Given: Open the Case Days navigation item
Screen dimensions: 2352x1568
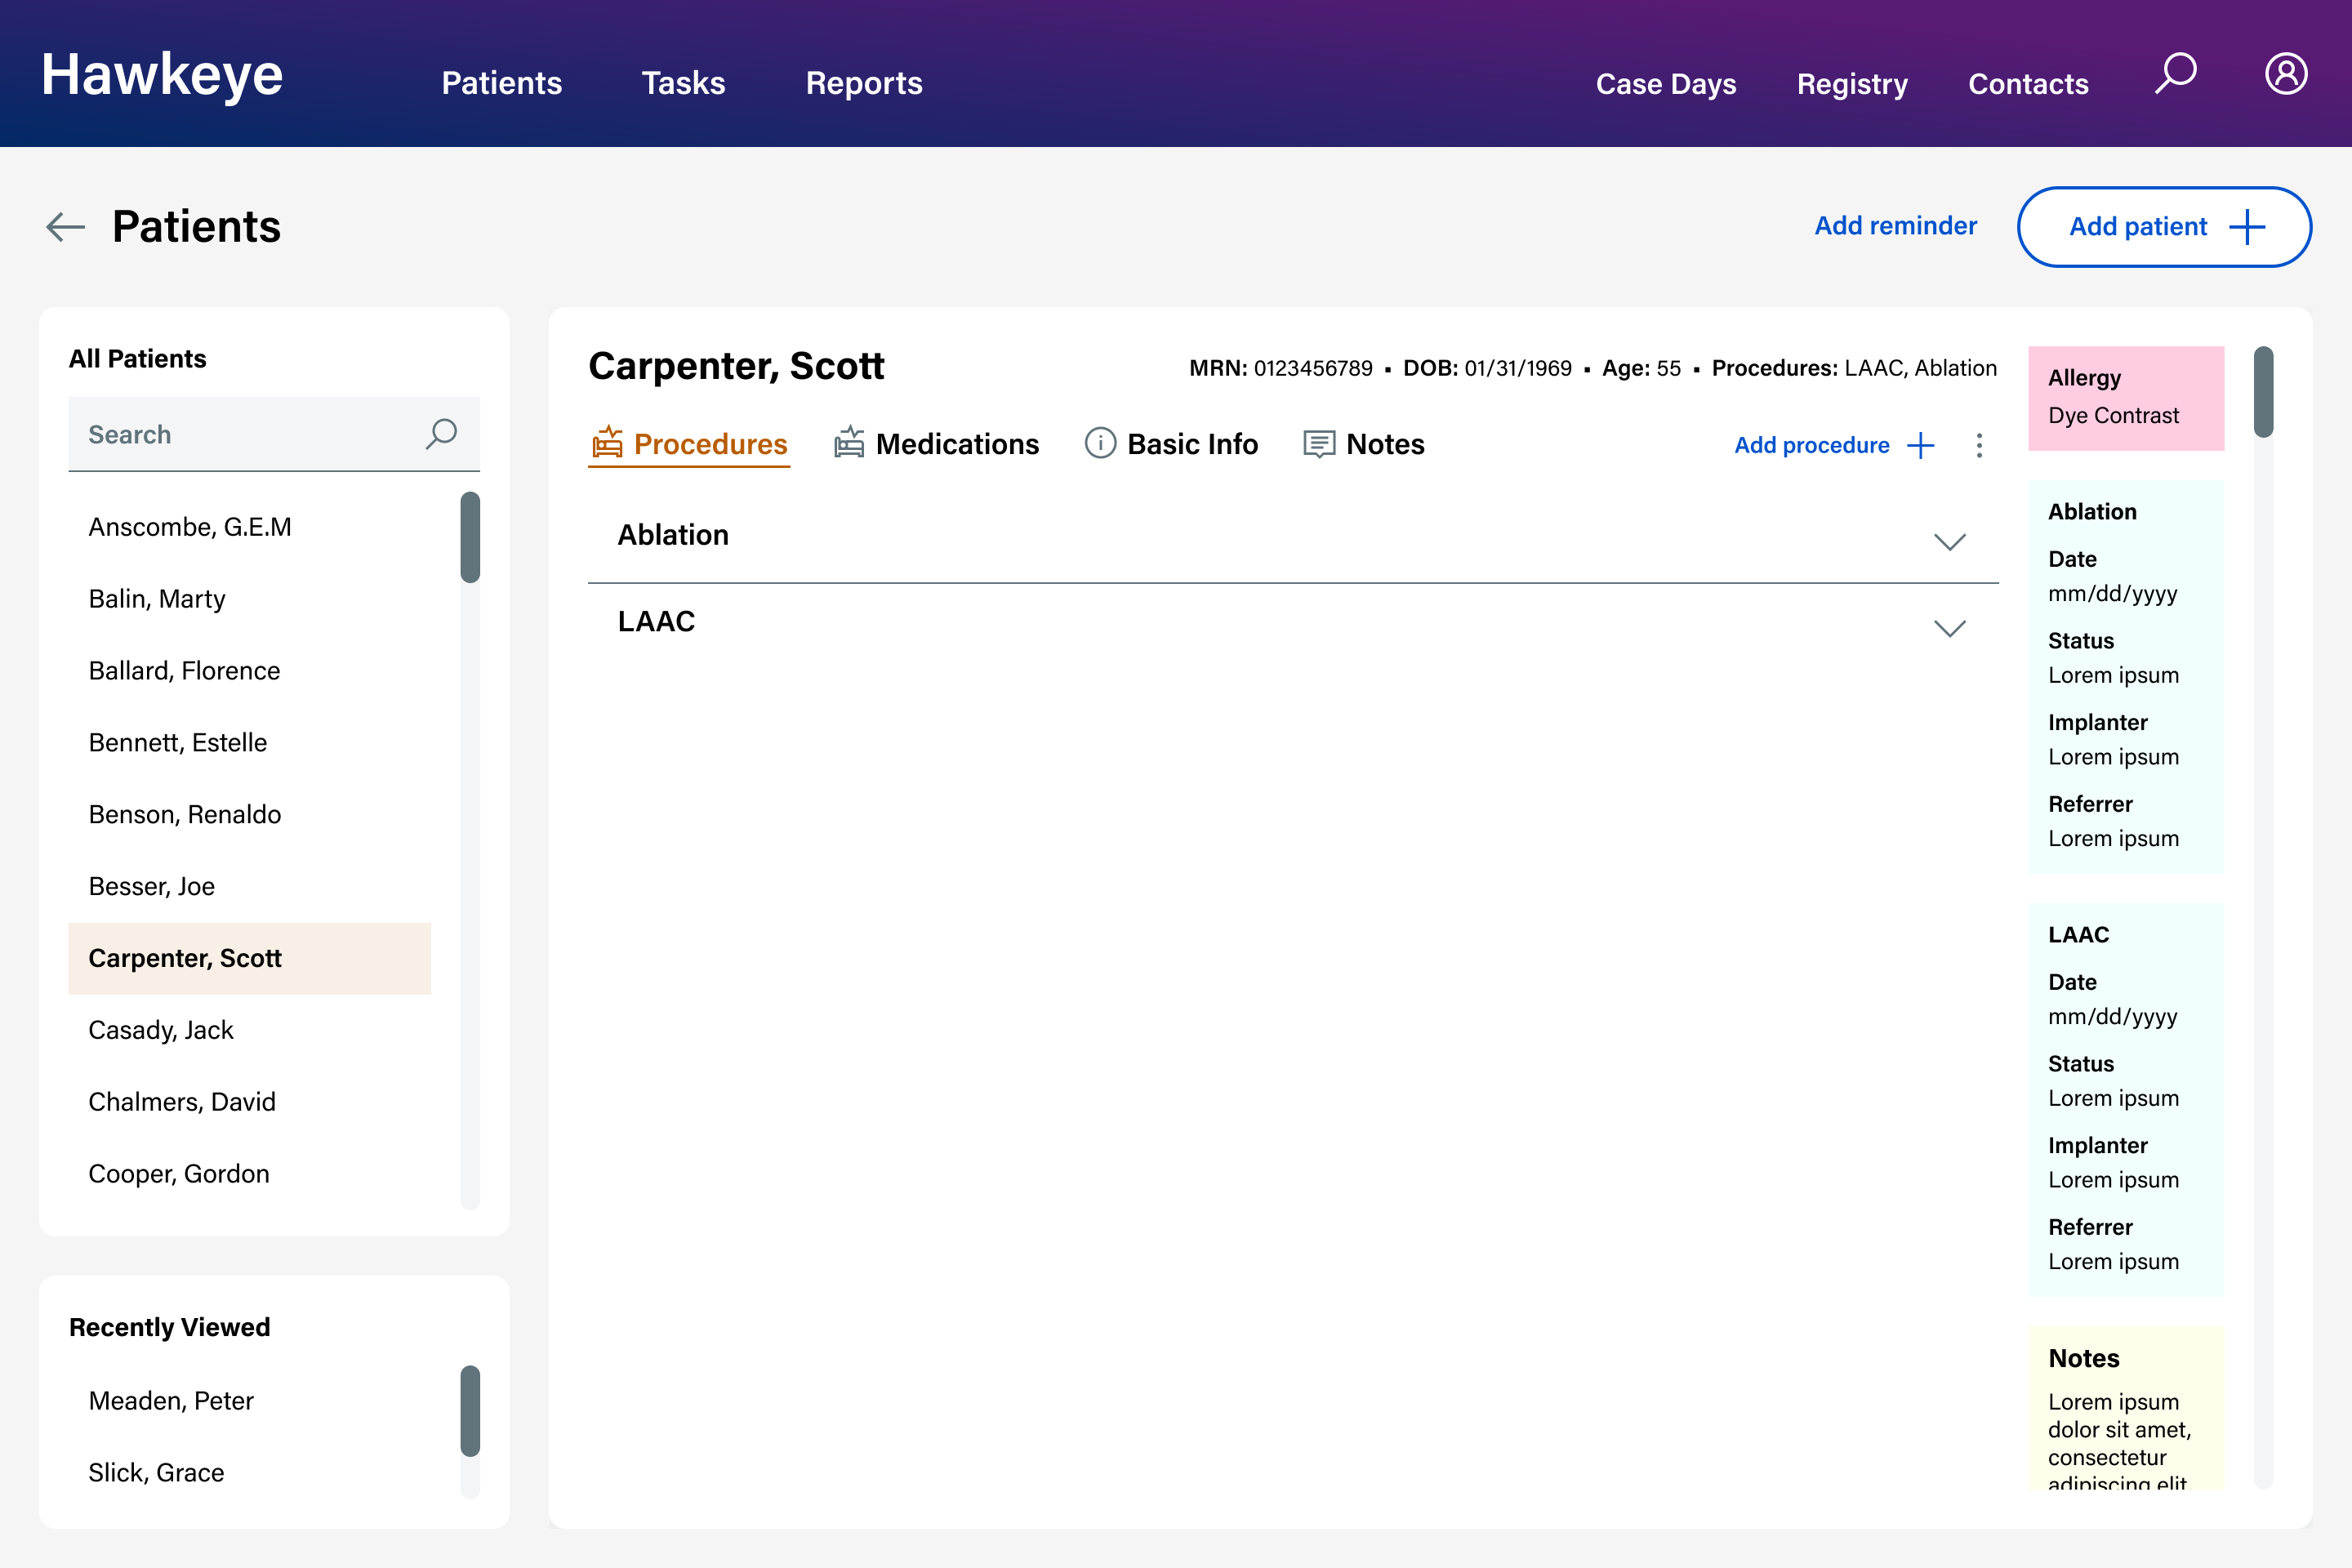Looking at the screenshot, I should pyautogui.click(x=1666, y=84).
